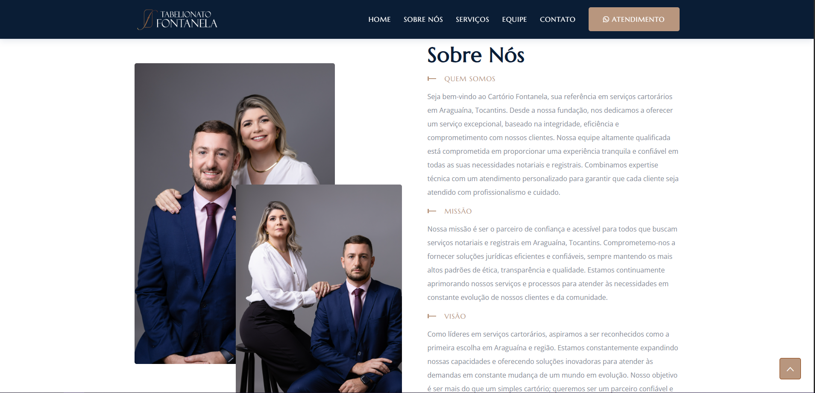The width and height of the screenshot is (815, 393).
Task: Click the Visão subheading text
Action: click(x=455, y=316)
